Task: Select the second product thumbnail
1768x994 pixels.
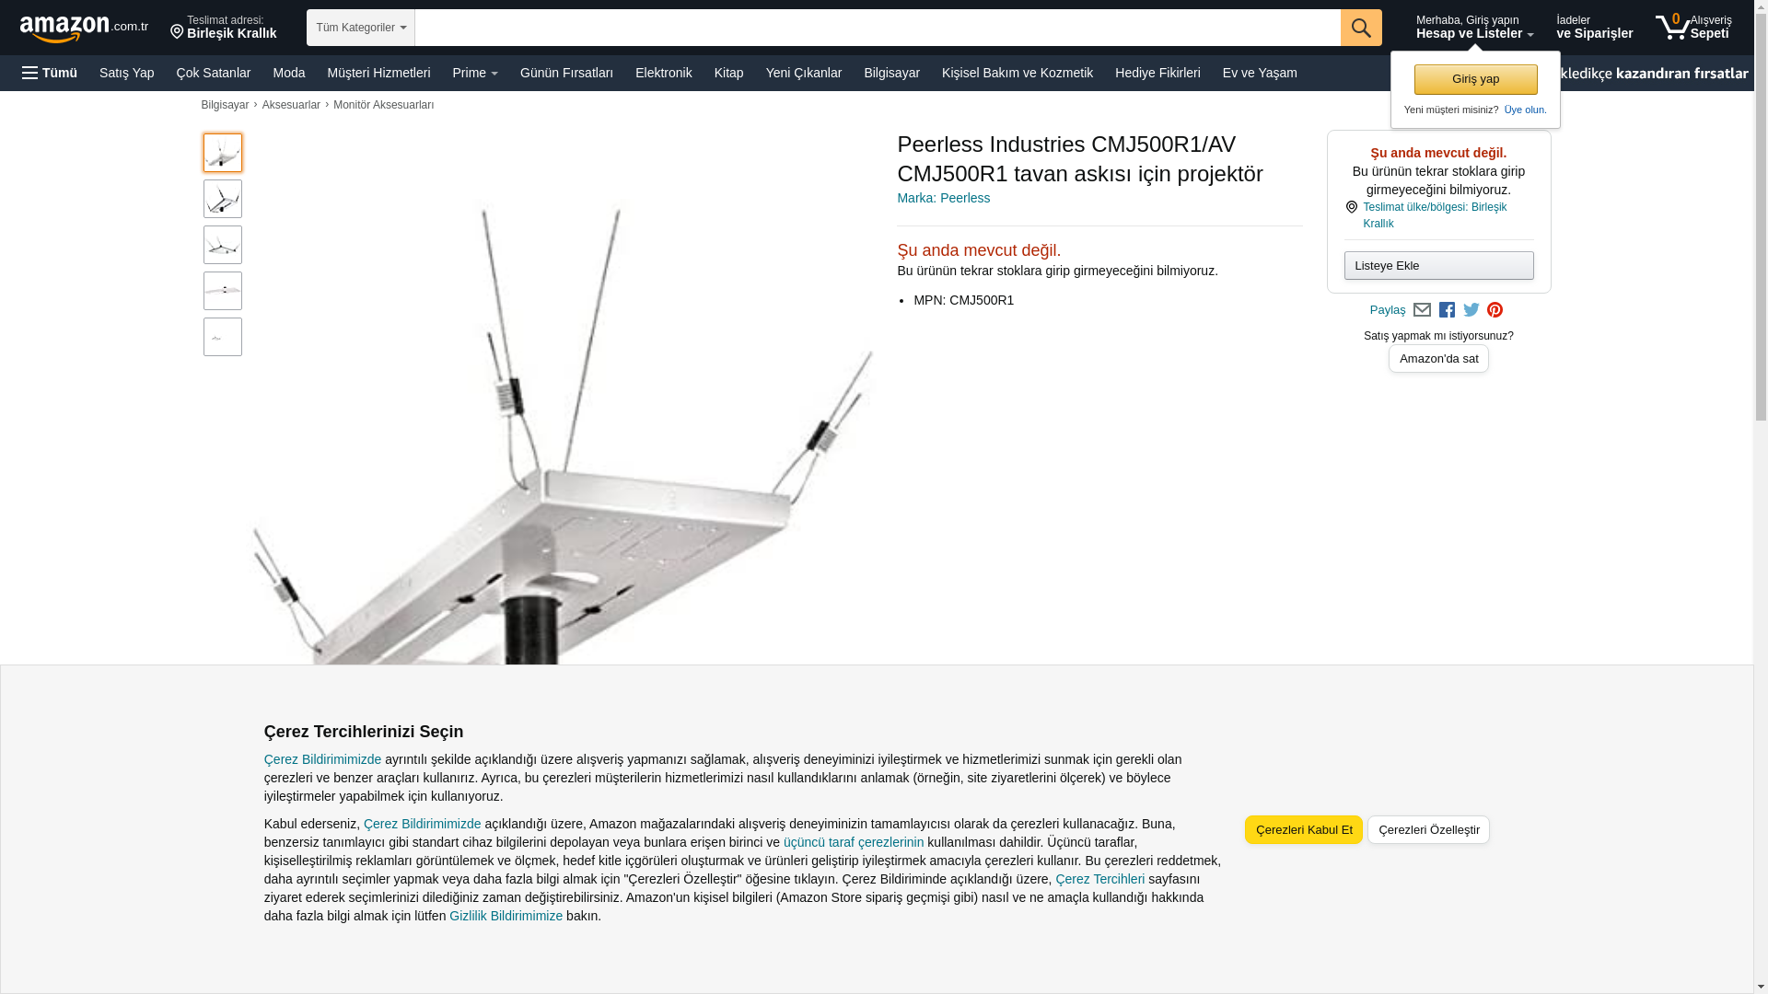Action: (x=223, y=199)
